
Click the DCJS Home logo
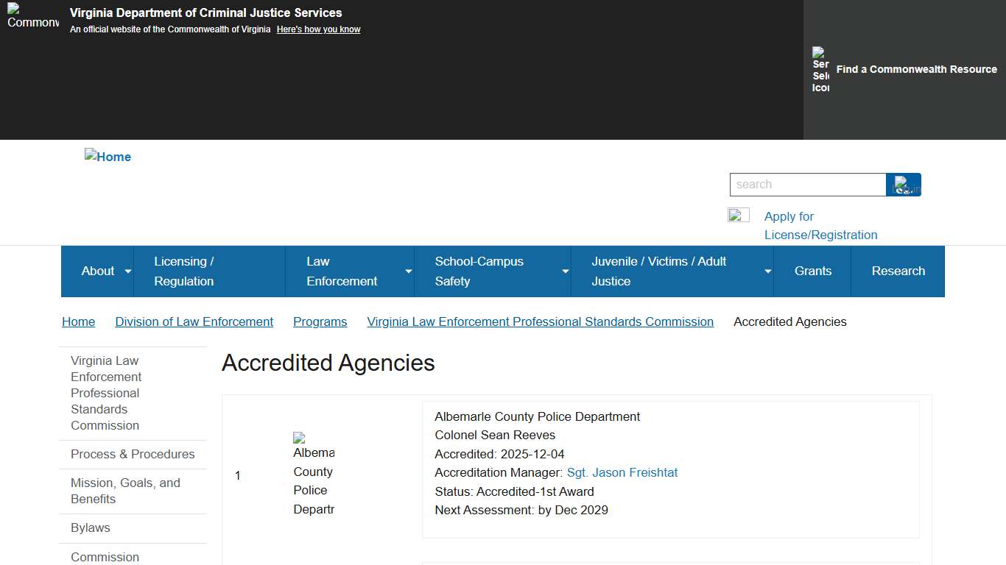point(108,156)
